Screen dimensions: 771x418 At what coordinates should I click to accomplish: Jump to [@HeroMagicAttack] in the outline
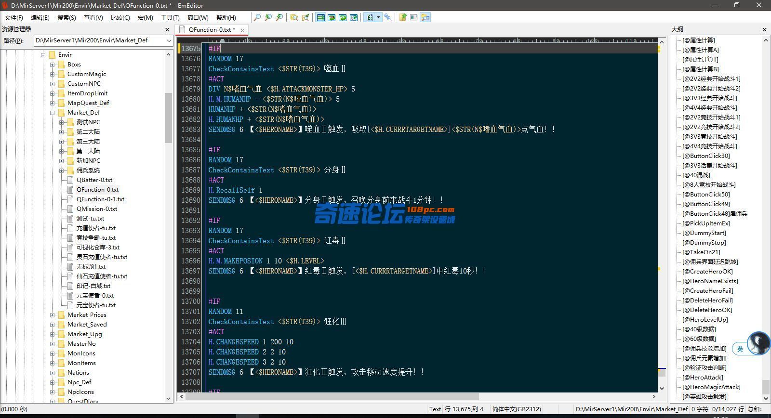711,387
